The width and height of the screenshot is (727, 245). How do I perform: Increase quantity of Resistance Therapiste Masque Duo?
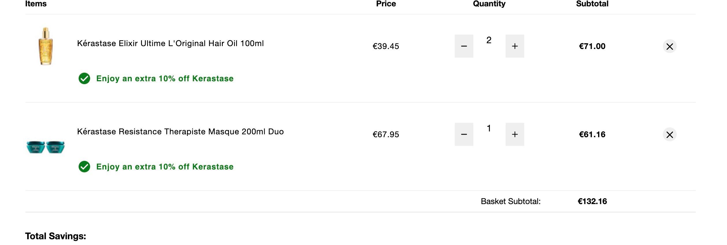515,134
